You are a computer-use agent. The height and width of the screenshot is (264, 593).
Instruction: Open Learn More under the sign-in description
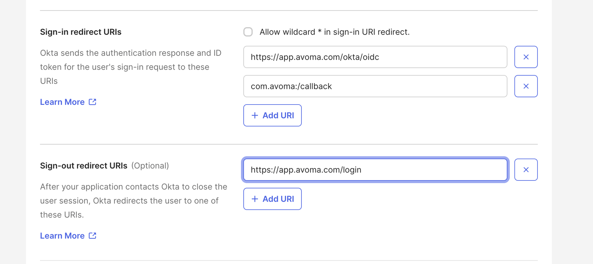pyautogui.click(x=62, y=102)
